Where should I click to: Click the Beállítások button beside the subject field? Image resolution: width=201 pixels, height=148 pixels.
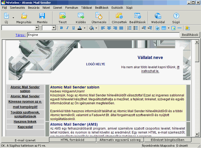pyautogui.click(x=190, y=35)
